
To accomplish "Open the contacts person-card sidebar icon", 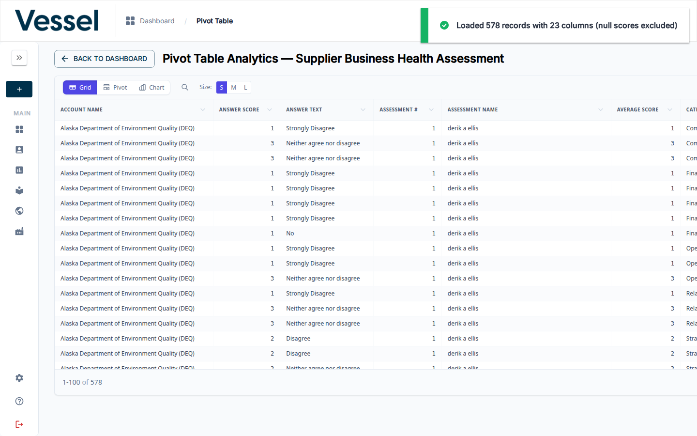I will [x=19, y=150].
